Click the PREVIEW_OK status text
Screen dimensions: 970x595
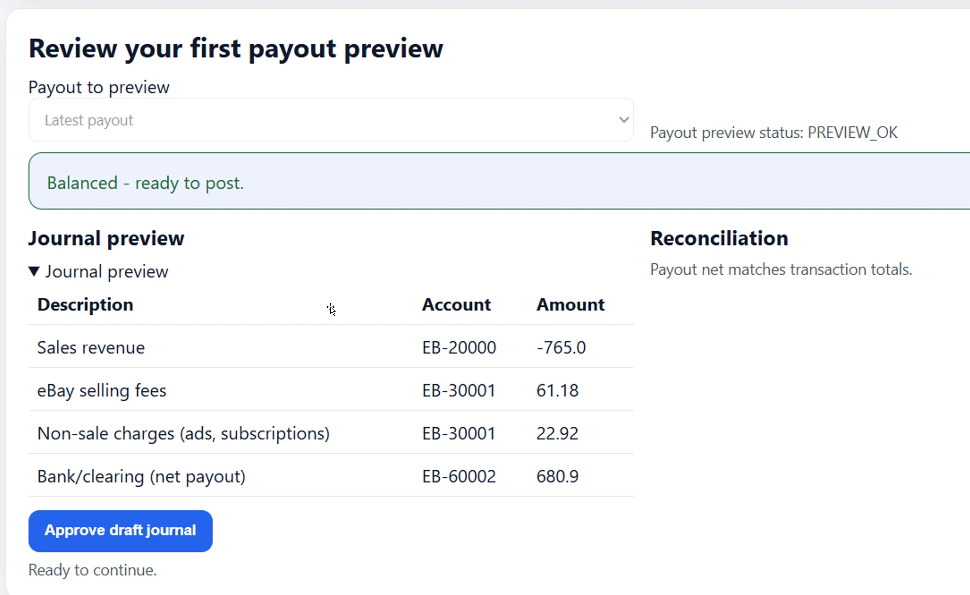point(852,132)
